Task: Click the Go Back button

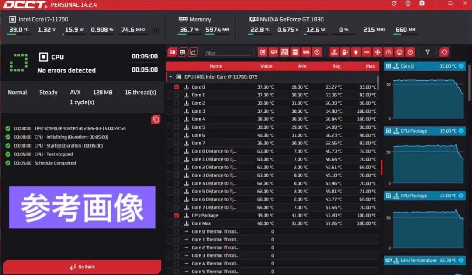Action: 82,267
